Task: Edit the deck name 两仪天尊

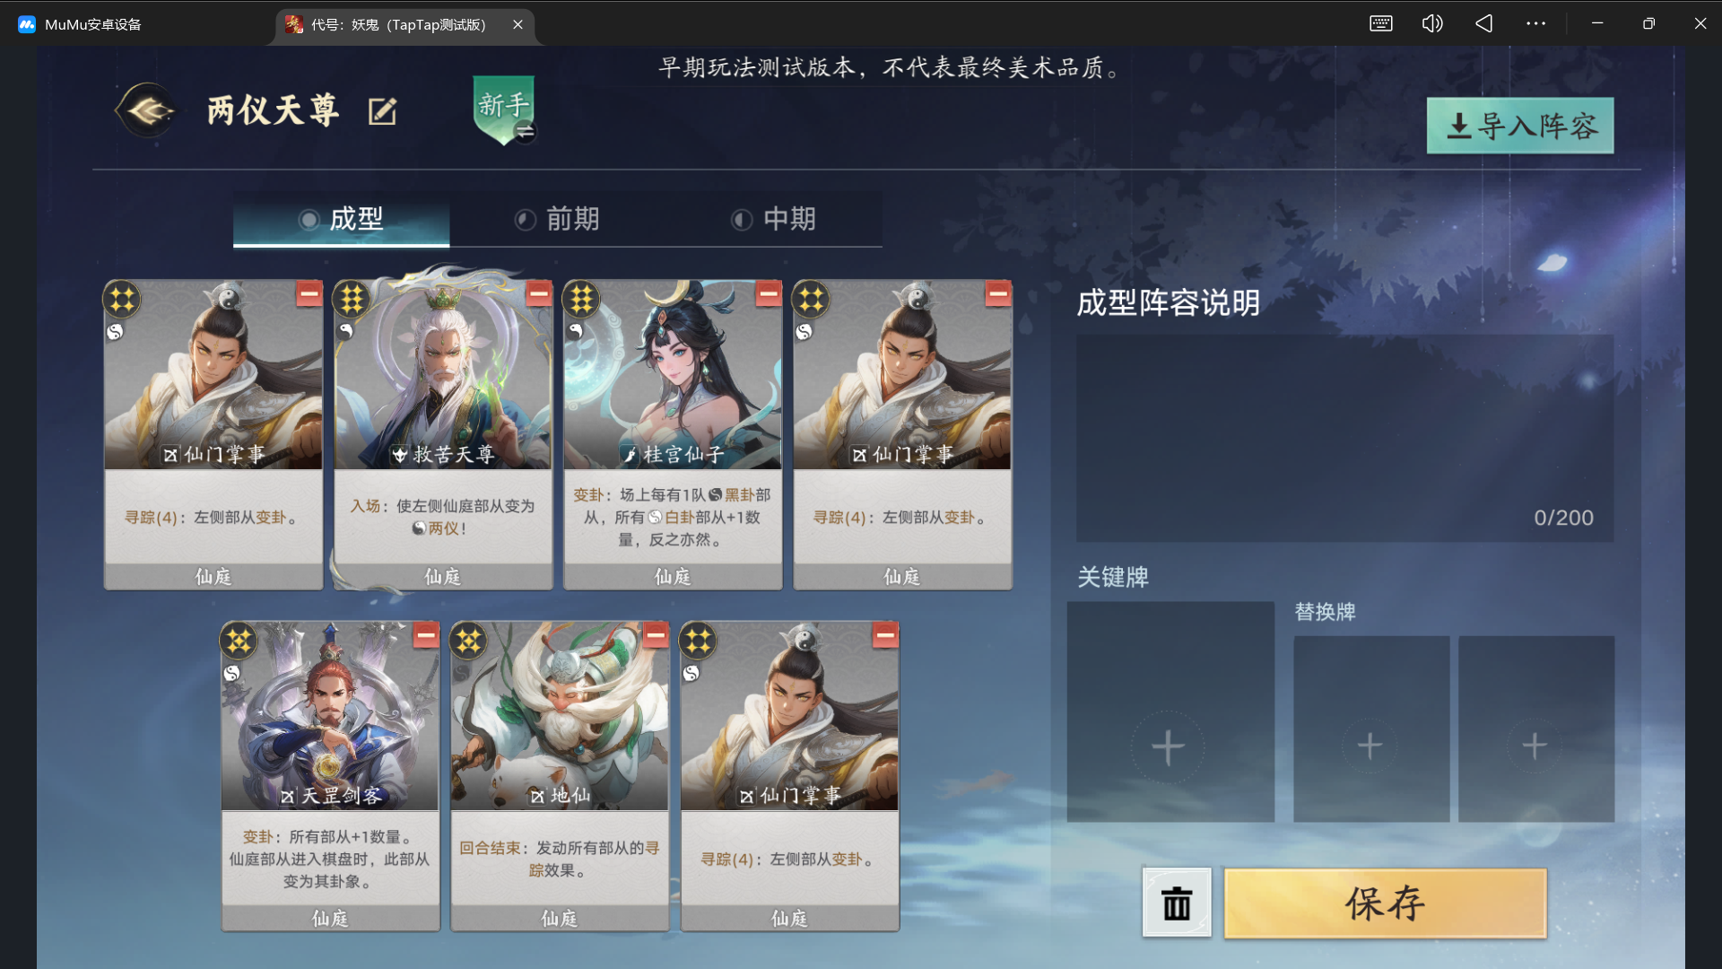Action: tap(382, 111)
